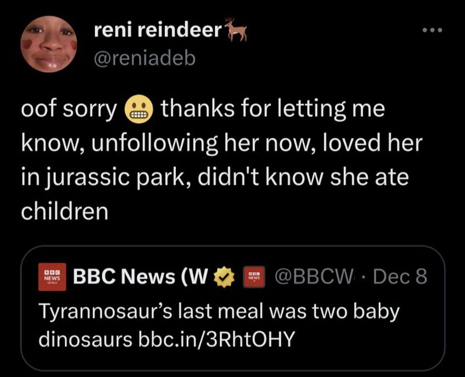The height and width of the screenshot is (377, 465).
Task: Click the word "children" in the tweet
Action: point(65,212)
